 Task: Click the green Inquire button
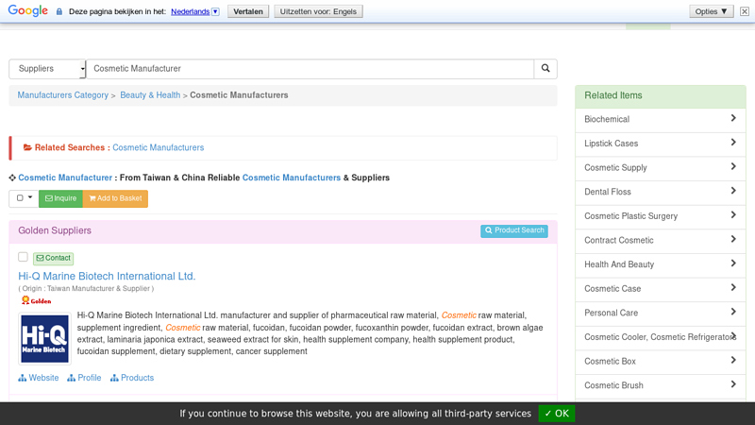60,198
